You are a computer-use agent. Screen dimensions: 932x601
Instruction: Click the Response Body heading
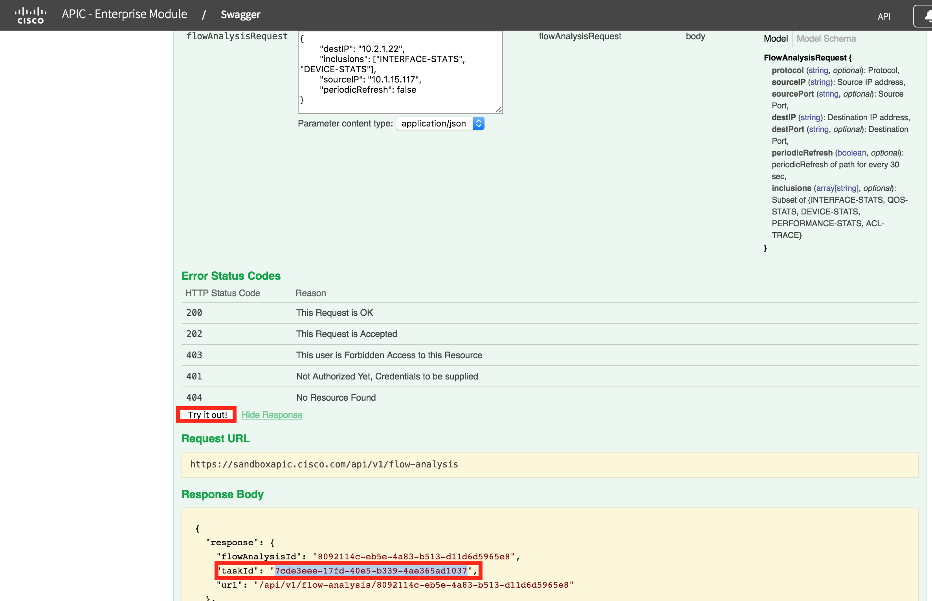click(x=222, y=494)
